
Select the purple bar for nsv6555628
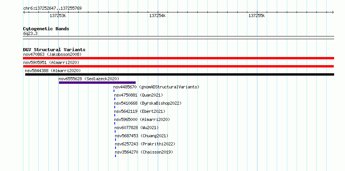(x=97, y=83)
